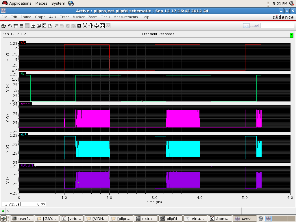Open the System menu

(58, 3)
